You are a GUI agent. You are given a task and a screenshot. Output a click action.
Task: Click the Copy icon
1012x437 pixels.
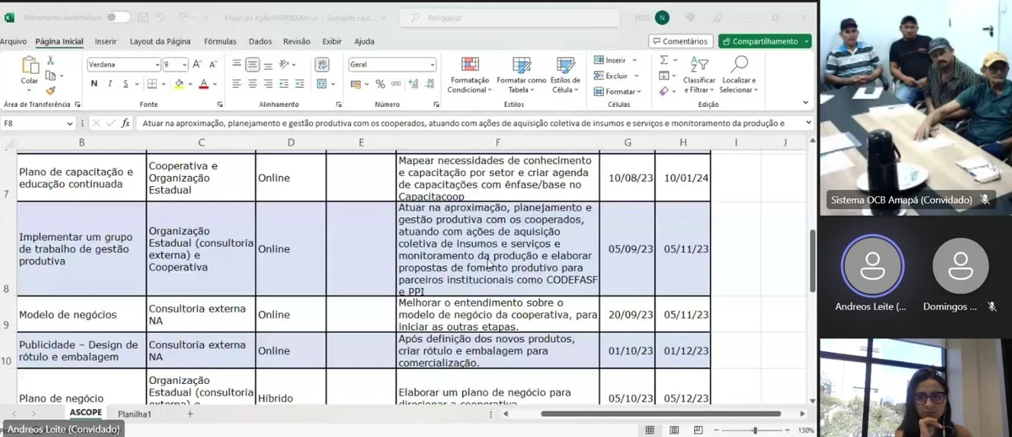click(51, 76)
